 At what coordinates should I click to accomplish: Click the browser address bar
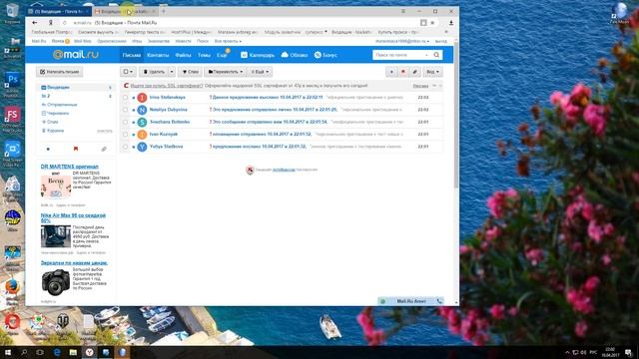[245, 23]
